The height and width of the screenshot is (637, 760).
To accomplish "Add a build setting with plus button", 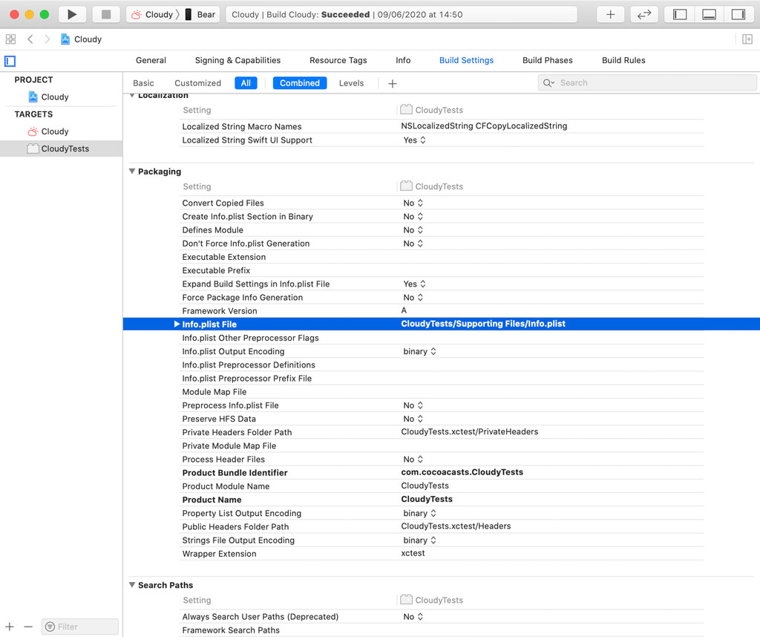I will 393,83.
